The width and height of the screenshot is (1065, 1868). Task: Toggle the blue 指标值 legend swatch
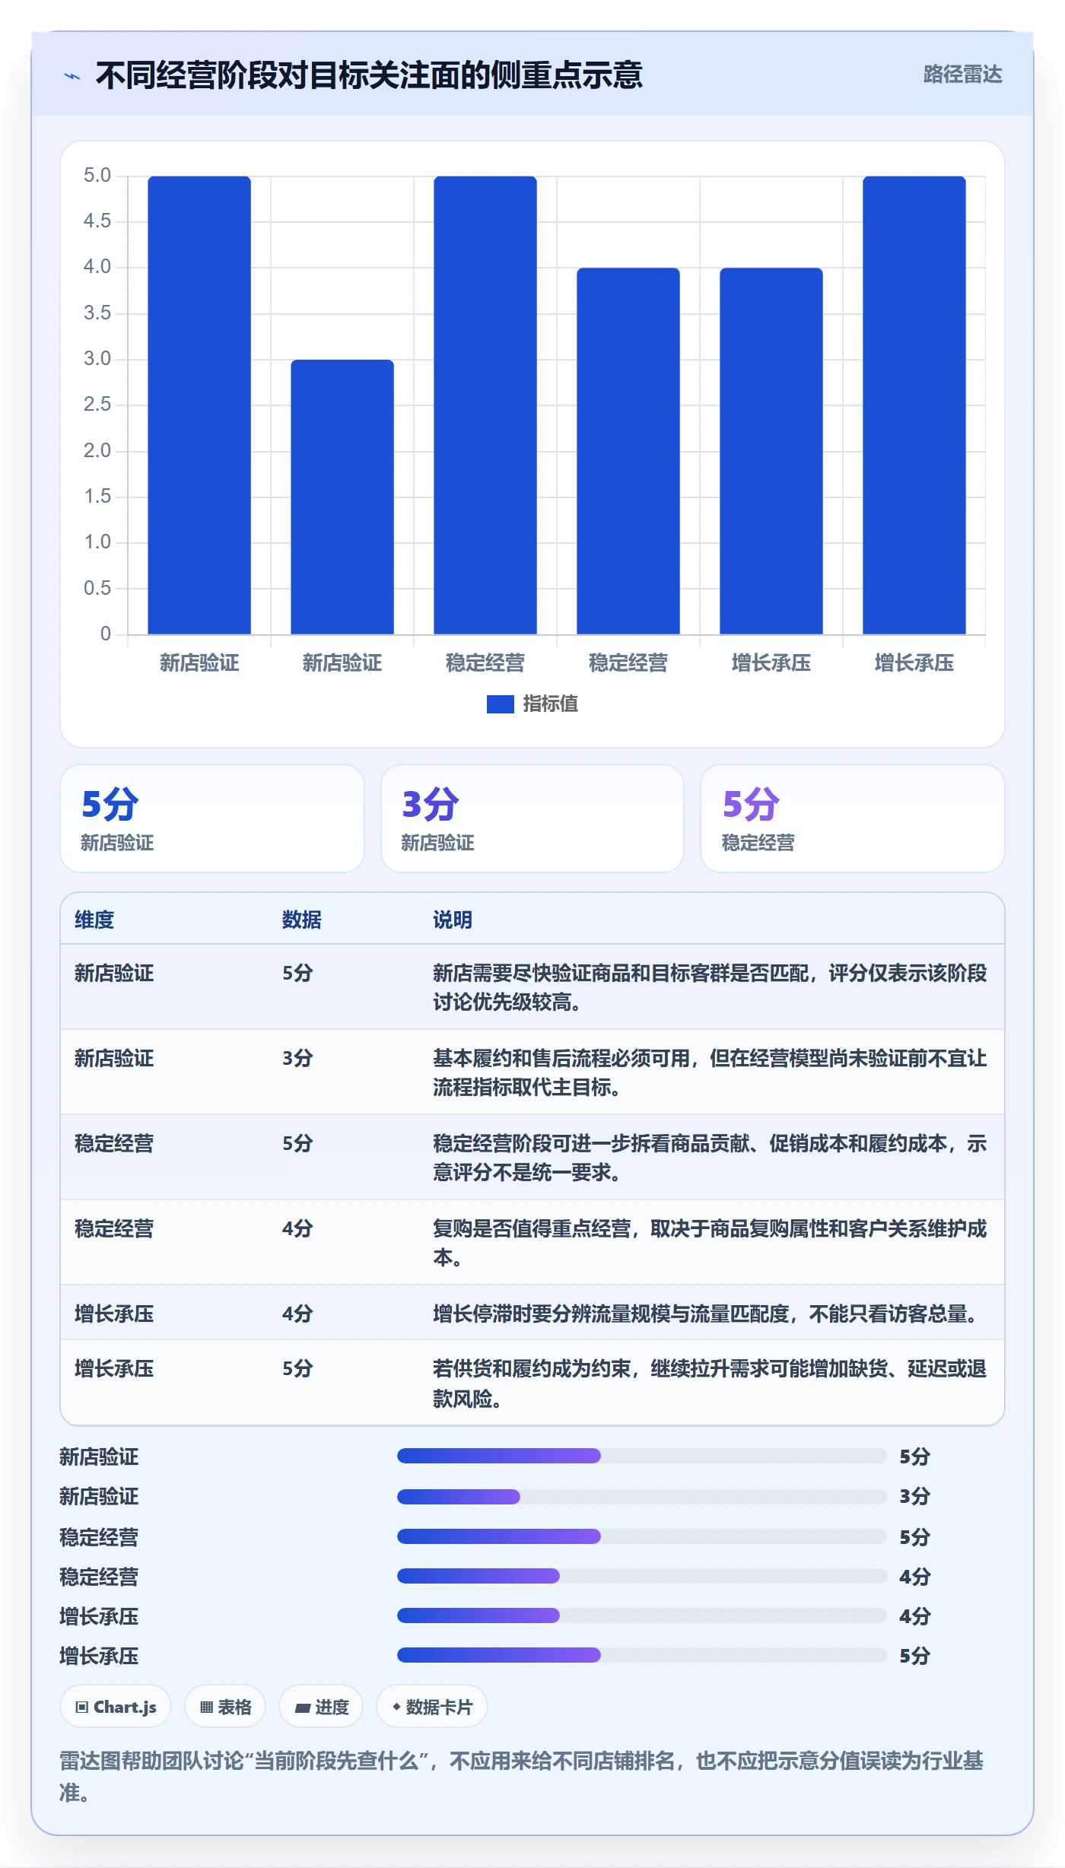click(501, 704)
